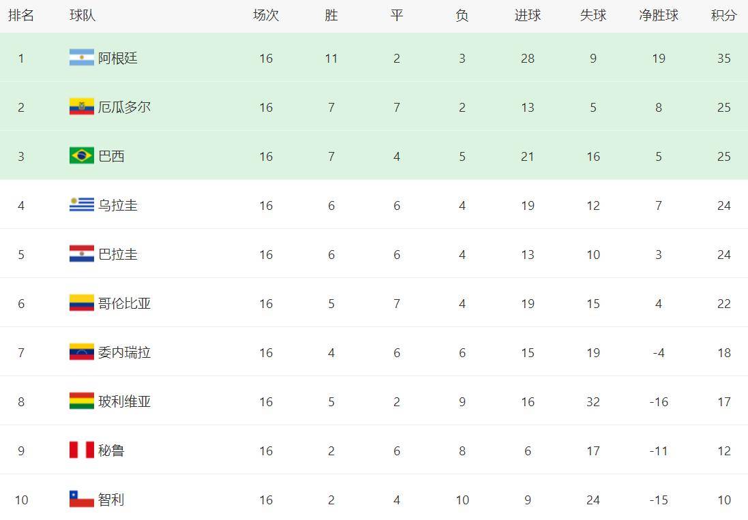Image resolution: width=748 pixels, height=520 pixels.
Task: Click the 排名 column header
Action: [21, 15]
